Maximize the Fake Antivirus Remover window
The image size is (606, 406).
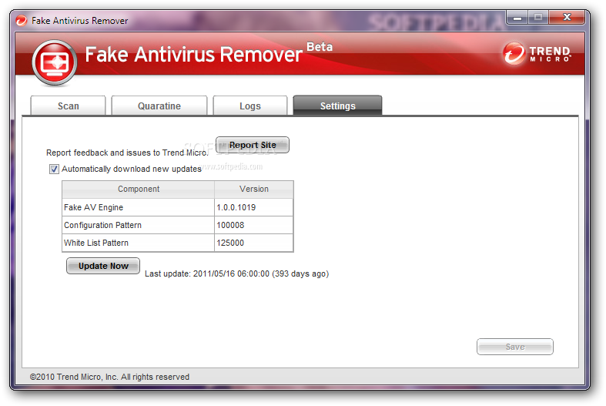538,18
